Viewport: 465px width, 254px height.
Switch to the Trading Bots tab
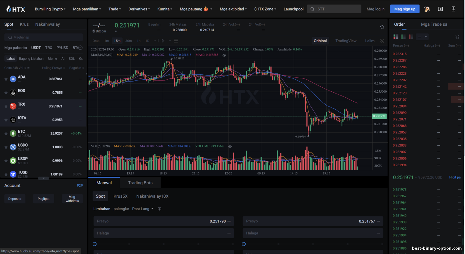(x=140, y=183)
